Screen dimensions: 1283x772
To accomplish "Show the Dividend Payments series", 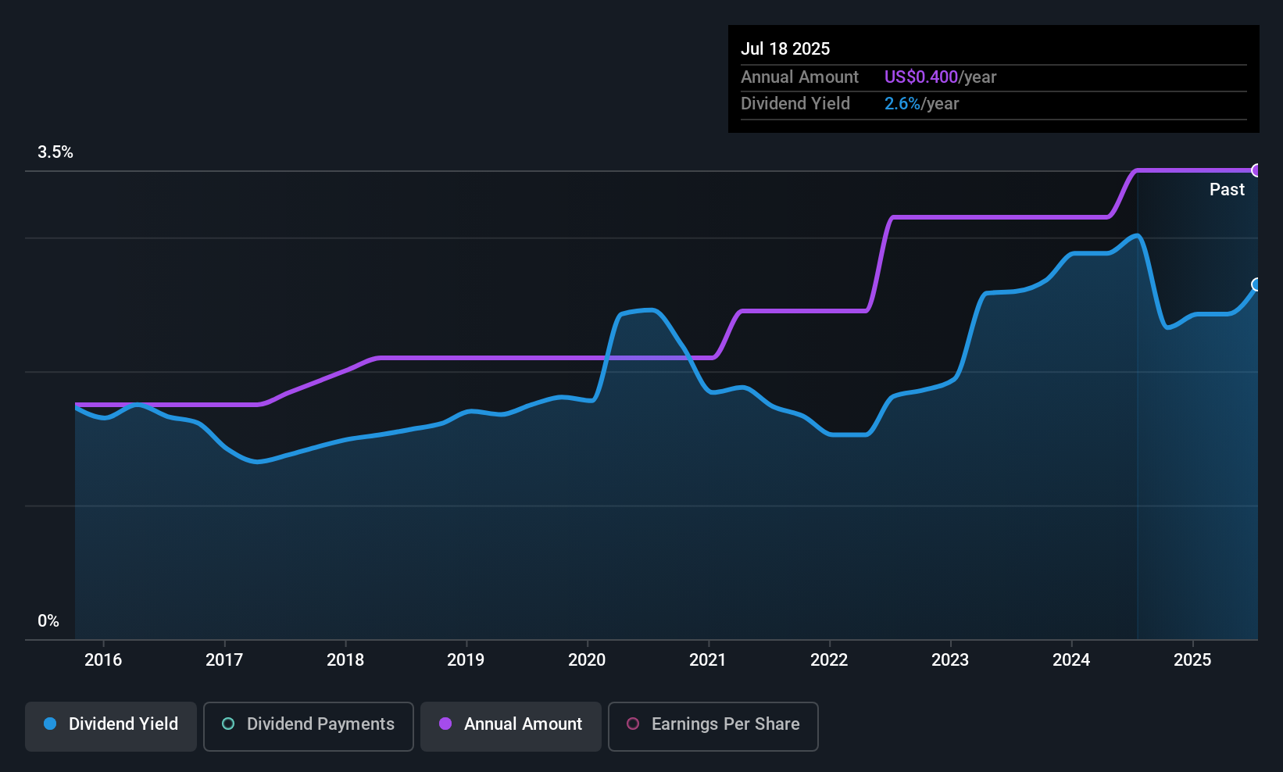I will [x=320, y=724].
